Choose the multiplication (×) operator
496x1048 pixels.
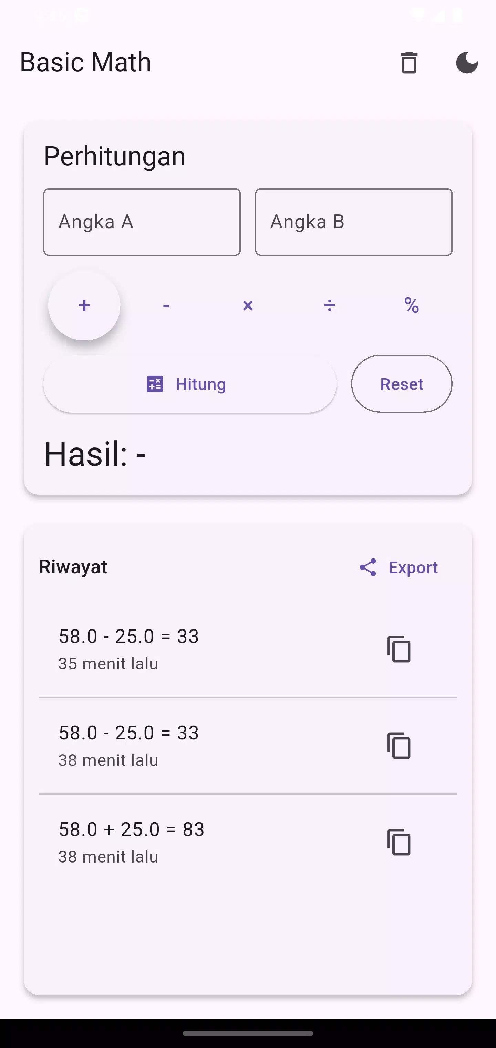click(x=248, y=305)
